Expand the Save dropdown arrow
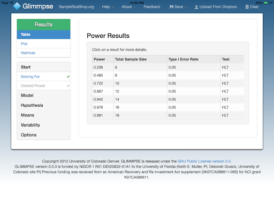Viewport: 274px width, 205px height. [186, 7]
